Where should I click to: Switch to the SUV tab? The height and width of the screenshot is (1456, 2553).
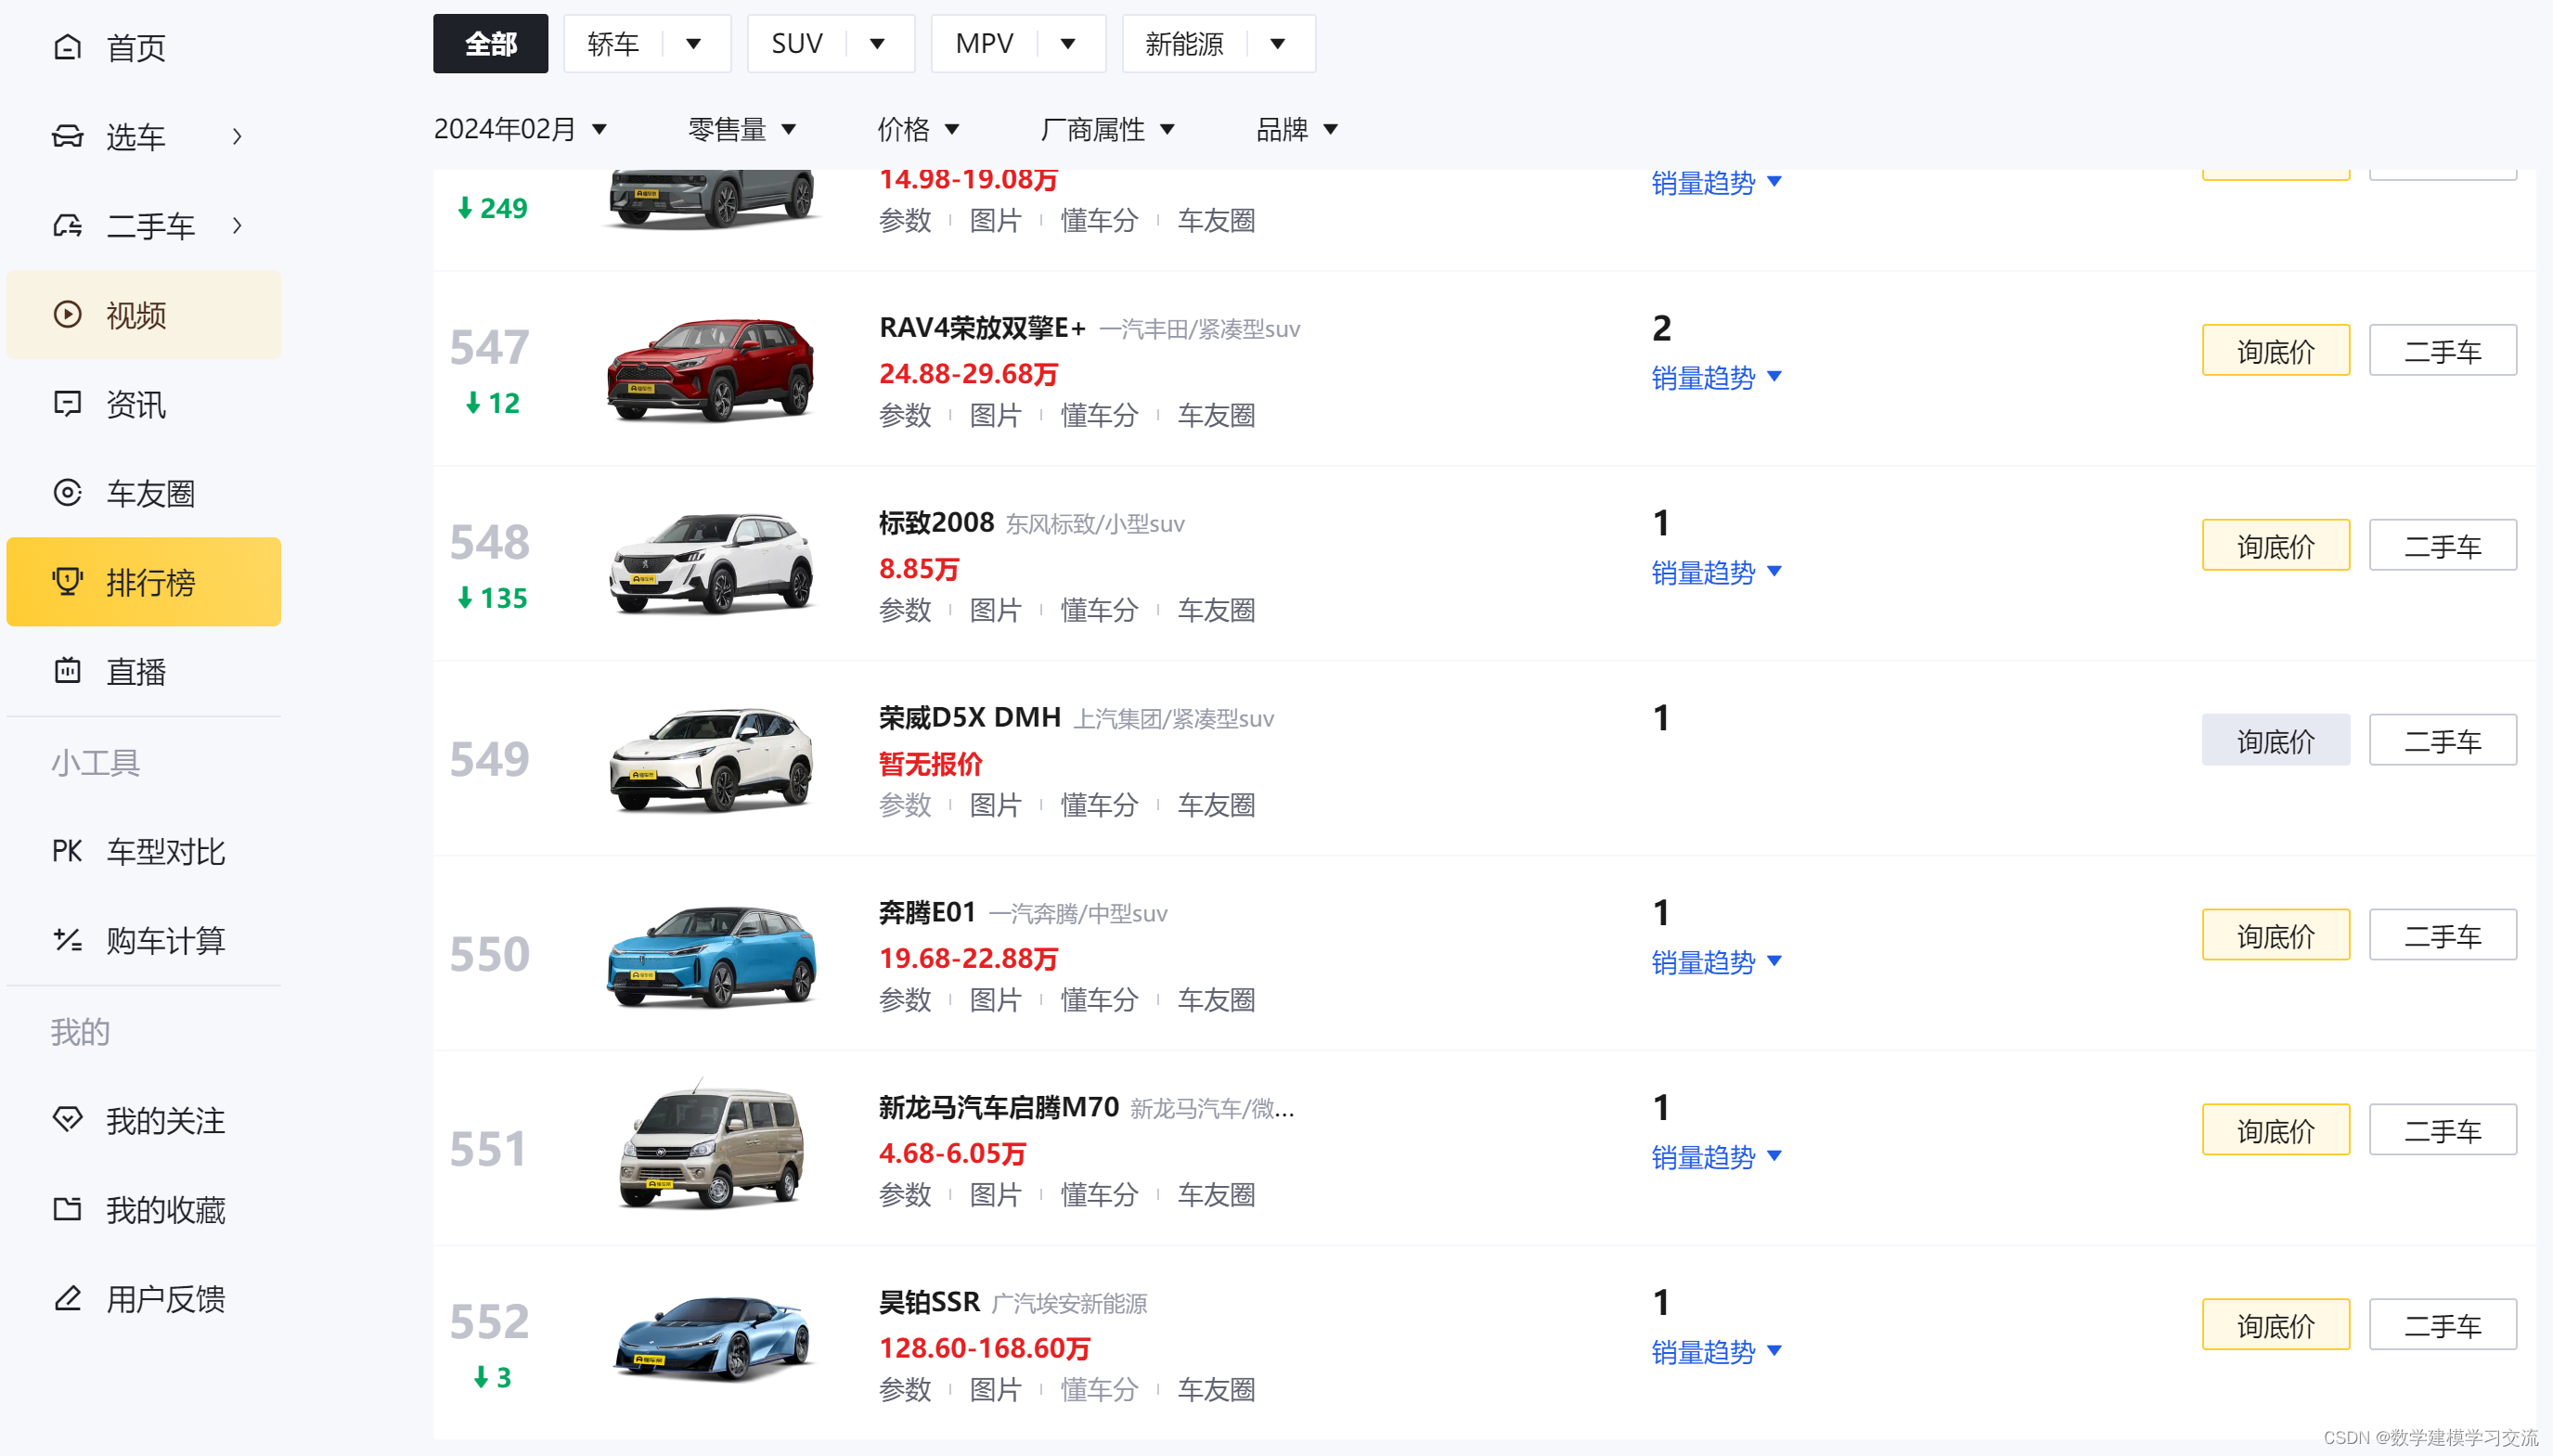[x=797, y=44]
